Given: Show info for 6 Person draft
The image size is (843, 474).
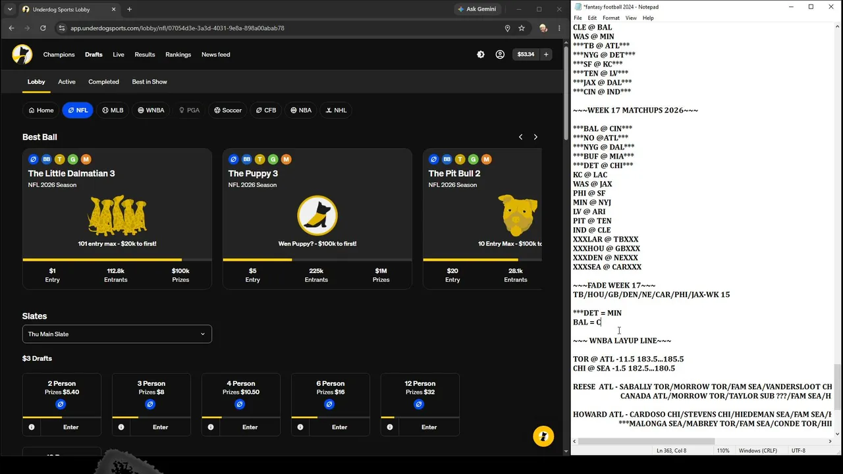Looking at the screenshot, I should [x=300, y=427].
